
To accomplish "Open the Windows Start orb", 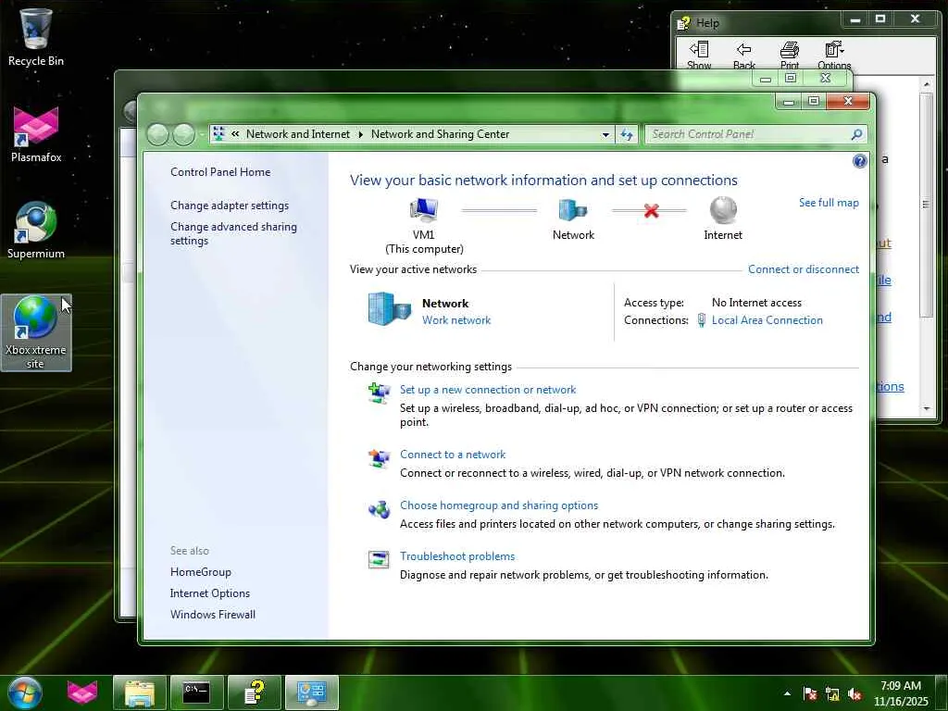I will pos(24,692).
